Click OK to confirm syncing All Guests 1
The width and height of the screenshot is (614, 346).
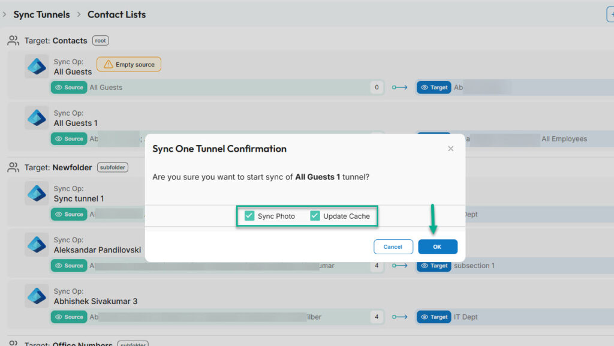click(x=438, y=246)
